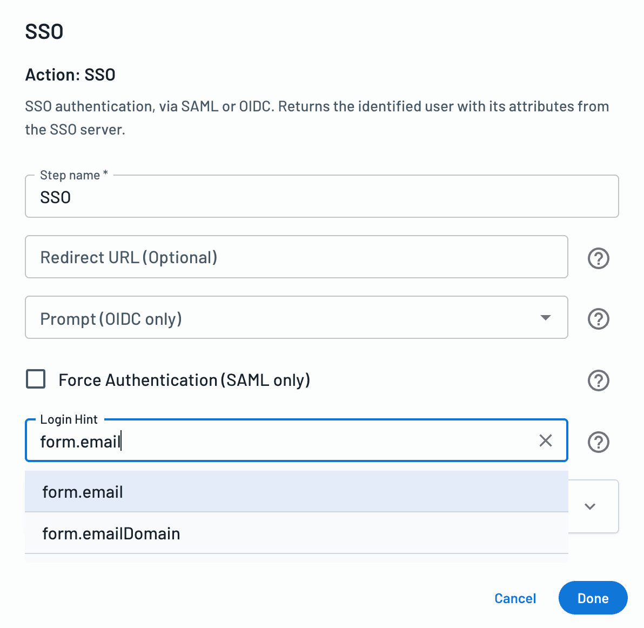
Task: Click the Prompt (OIDC only) help icon
Action: 598,319
